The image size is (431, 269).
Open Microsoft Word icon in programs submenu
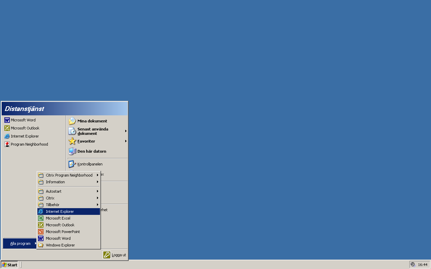41,238
